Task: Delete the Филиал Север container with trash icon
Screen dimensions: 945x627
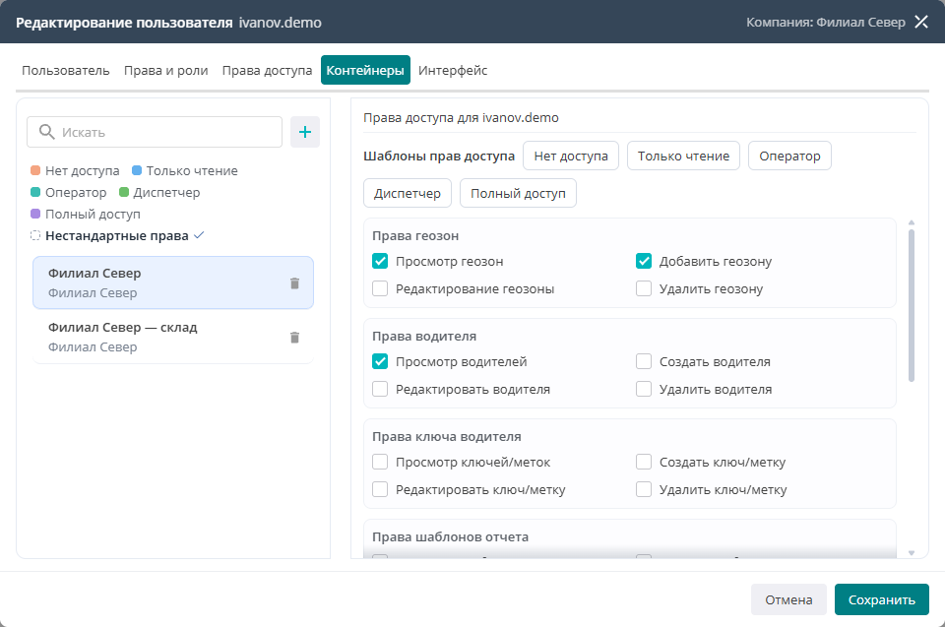Action: coord(294,283)
